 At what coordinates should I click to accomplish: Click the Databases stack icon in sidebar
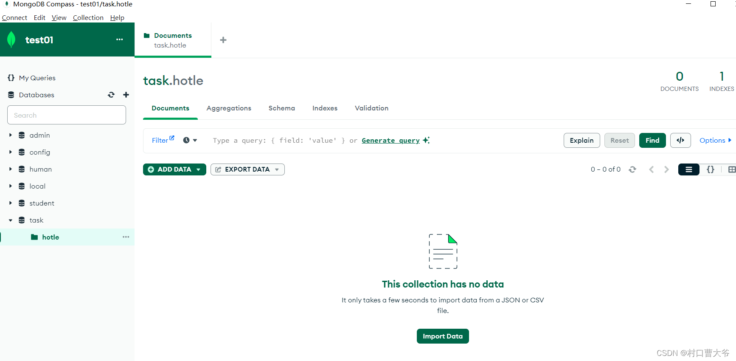tap(11, 95)
